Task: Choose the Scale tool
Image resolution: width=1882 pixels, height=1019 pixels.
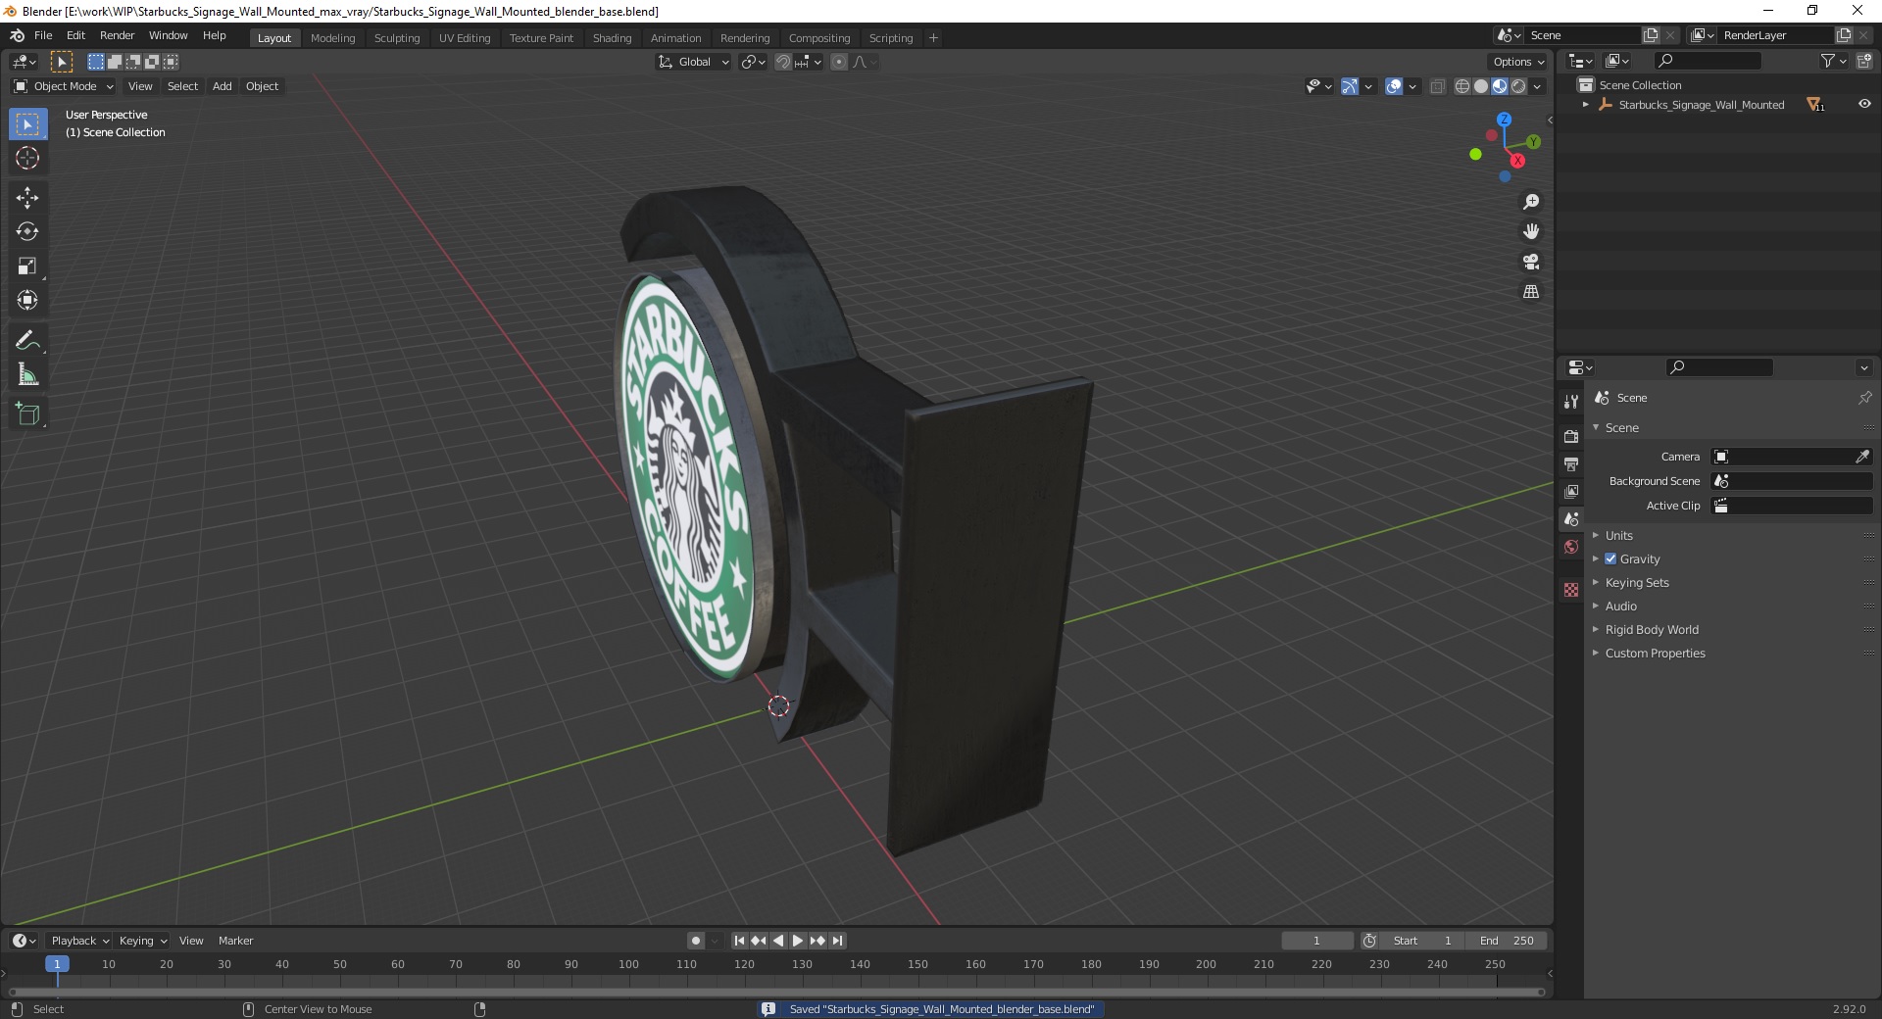Action: (27, 267)
